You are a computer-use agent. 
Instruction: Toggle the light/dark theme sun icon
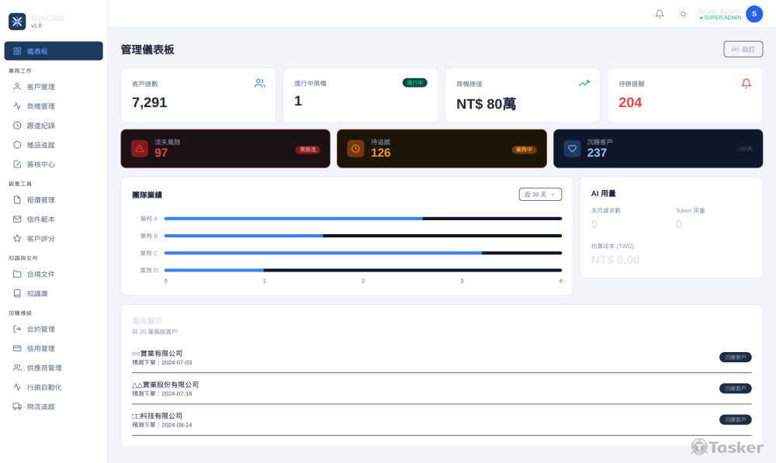pos(683,14)
